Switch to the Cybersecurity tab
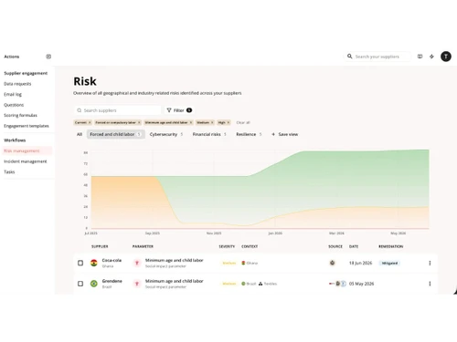Viewport: 457px width, 342px height. 166,134
